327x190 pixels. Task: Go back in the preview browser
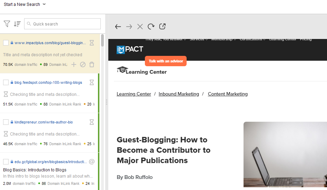[x=118, y=27]
